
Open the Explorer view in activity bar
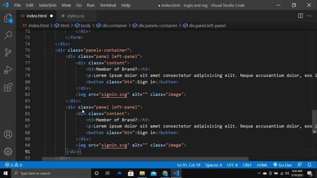pos(8,18)
